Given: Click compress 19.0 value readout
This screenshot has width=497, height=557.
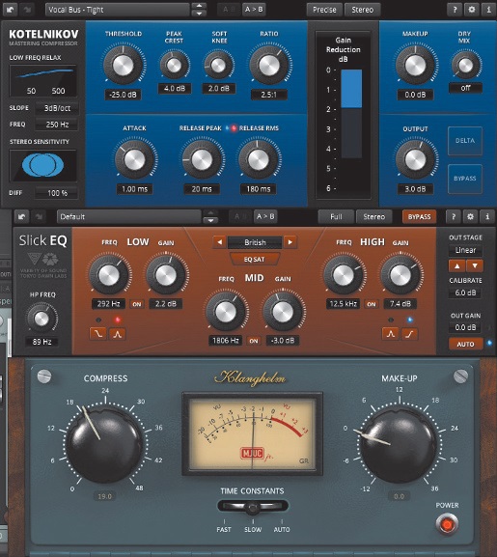Looking at the screenshot, I should pos(105,496).
